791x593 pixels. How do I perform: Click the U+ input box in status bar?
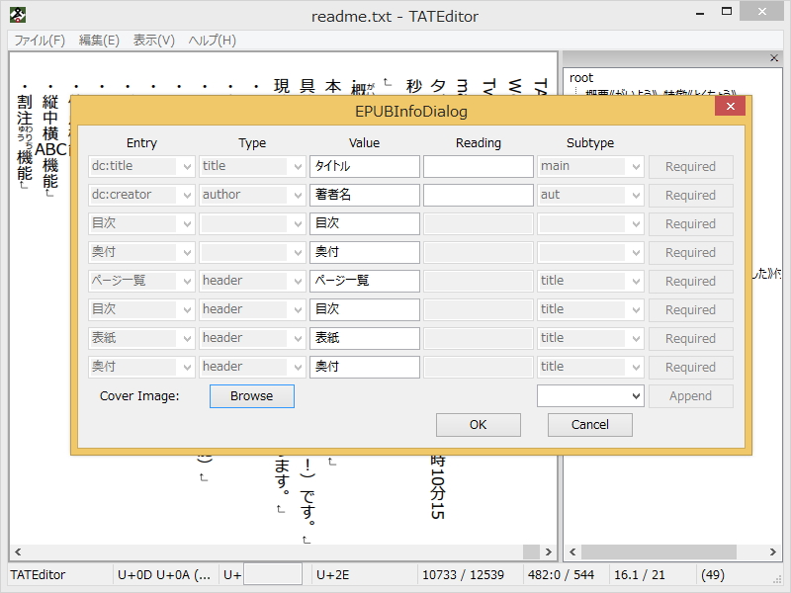coord(272,573)
